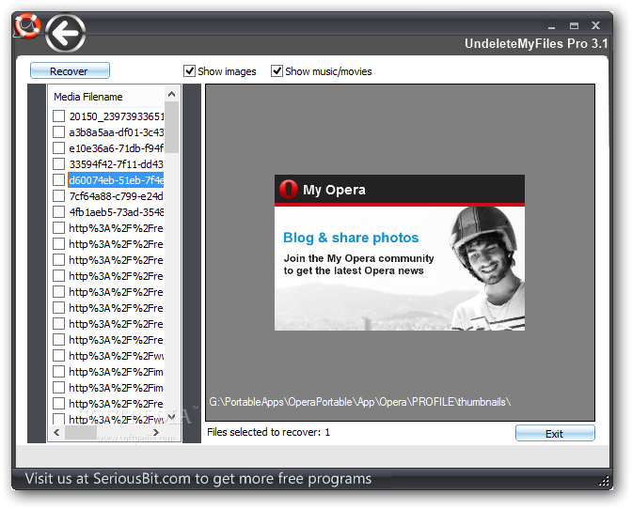Check the box for 4fb1aeb5-73ad-3548 file
The width and height of the screenshot is (632, 509).
click(x=59, y=212)
